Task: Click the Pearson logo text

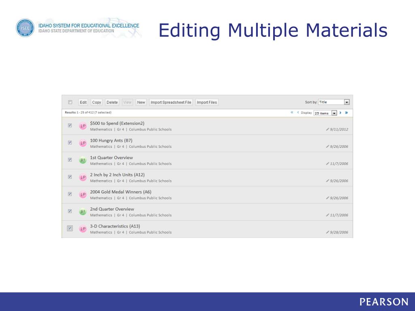Action: point(384,302)
